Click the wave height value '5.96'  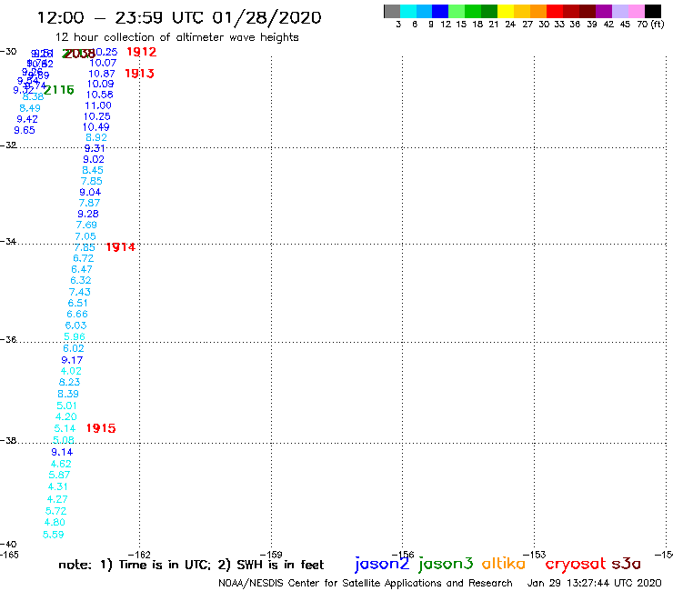[75, 337]
